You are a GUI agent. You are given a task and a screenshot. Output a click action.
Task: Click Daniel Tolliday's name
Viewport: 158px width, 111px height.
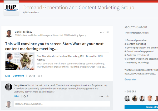(23, 32)
